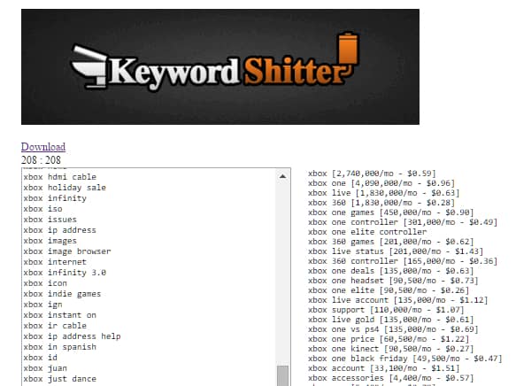Screen dimensions: 516x386
Task: Click 'xbox holiday sale' line
Action: pos(65,188)
